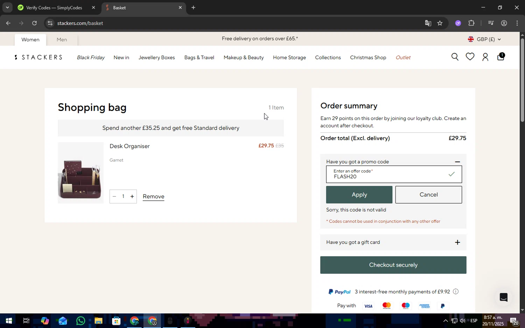This screenshot has width=525, height=328.
Task: Go back with the browser back arrow
Action: pyautogui.click(x=8, y=23)
